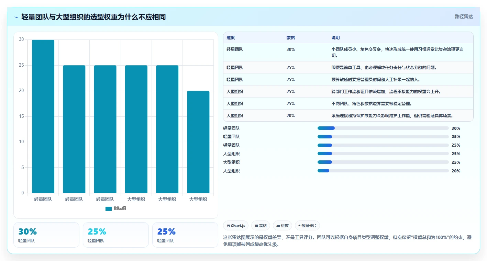Click the 20% cell in the table

(290, 116)
